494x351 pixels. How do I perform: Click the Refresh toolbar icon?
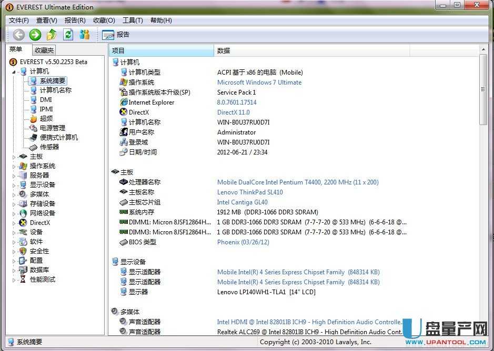68,35
